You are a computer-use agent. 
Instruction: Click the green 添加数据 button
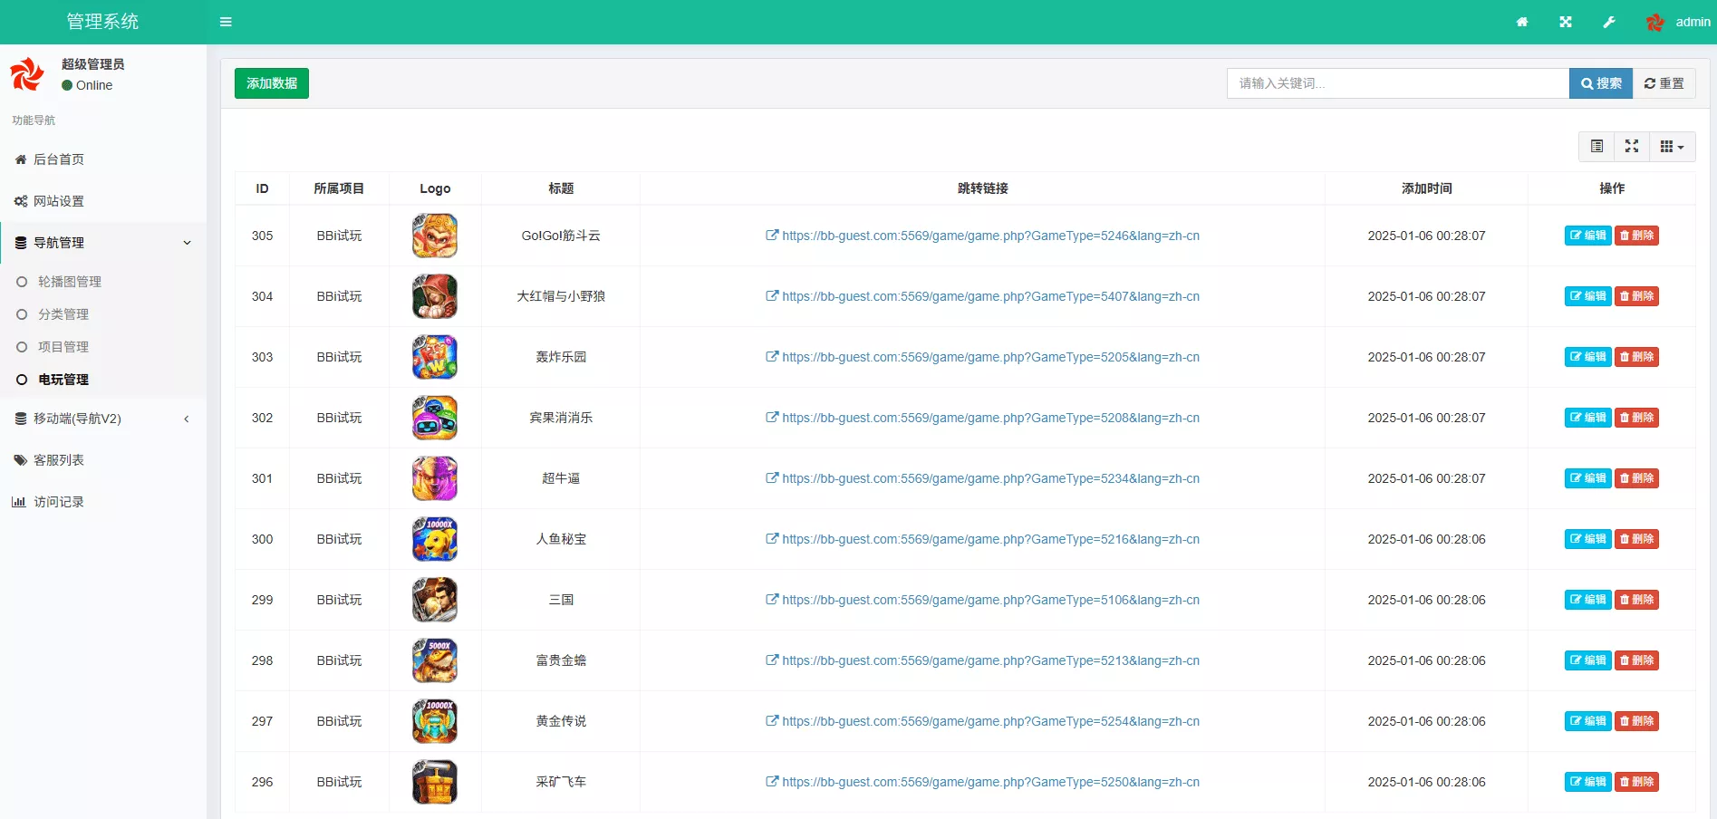(x=272, y=83)
